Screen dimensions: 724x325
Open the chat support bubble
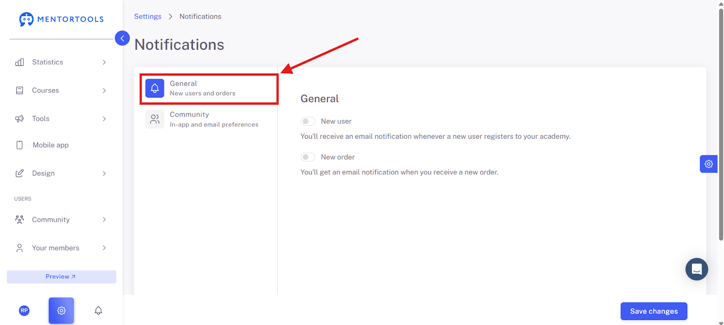pos(697,269)
